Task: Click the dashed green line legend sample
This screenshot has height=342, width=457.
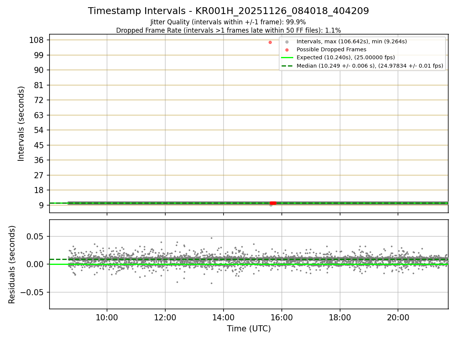Action: tap(287, 66)
